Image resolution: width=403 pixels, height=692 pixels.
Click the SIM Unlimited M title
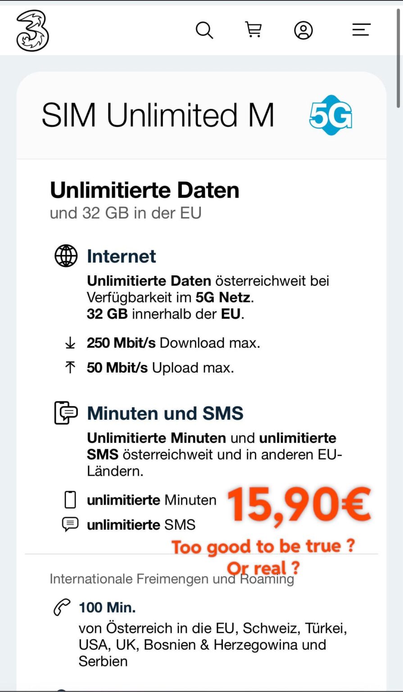(158, 115)
